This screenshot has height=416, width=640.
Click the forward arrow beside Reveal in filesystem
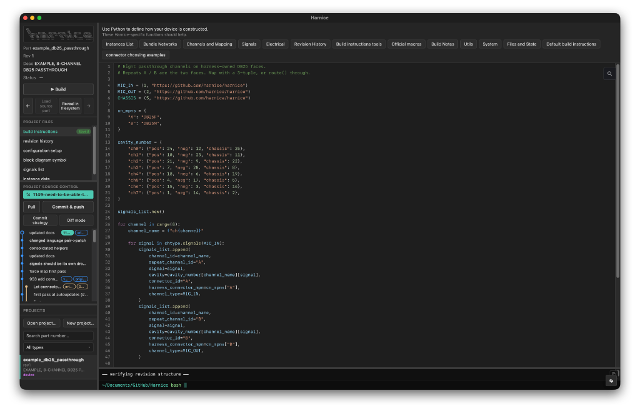89,106
